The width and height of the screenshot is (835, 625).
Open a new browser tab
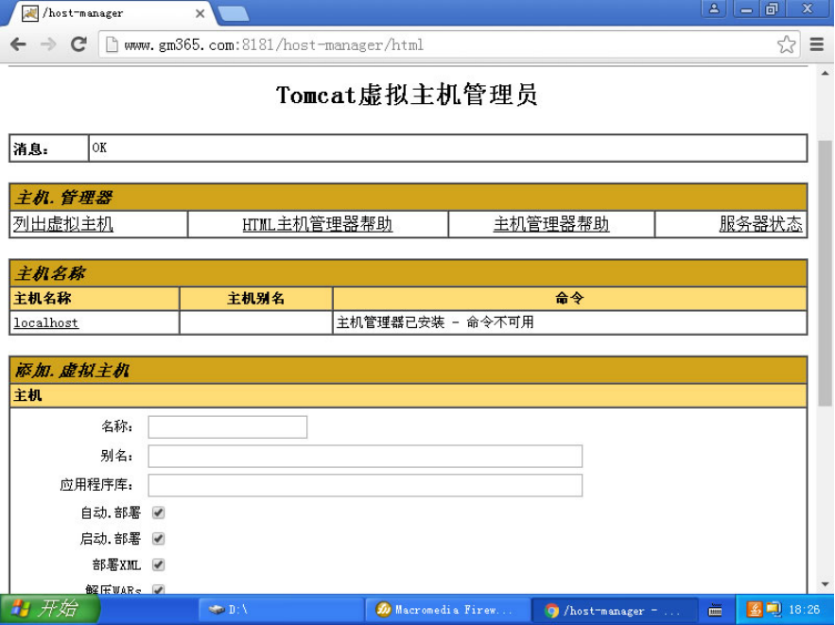pos(234,14)
